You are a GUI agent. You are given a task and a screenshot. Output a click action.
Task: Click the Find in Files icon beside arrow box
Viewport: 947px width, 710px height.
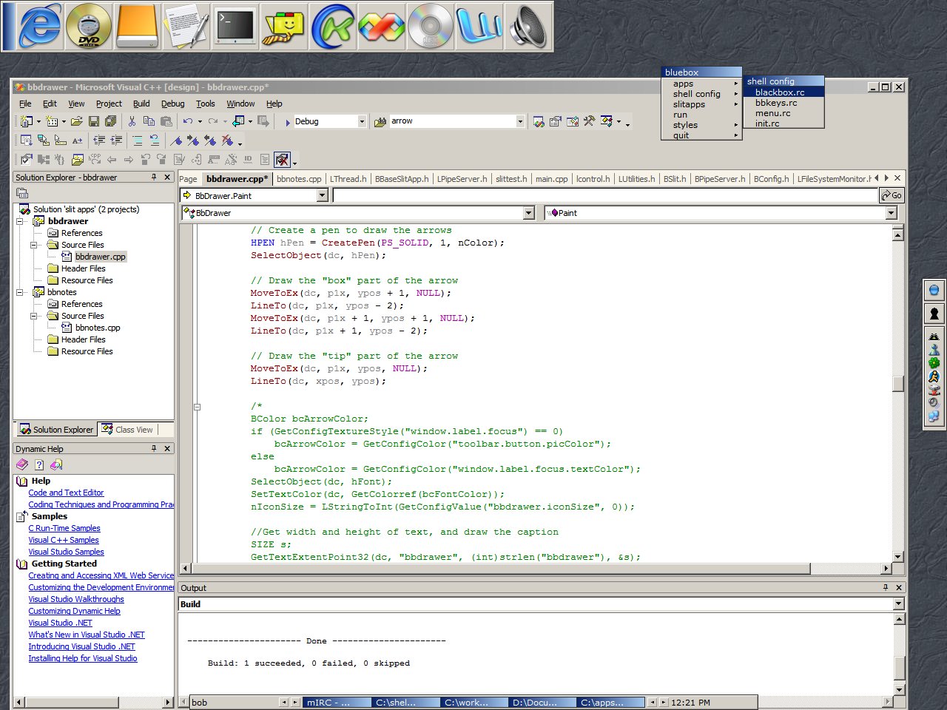point(380,122)
